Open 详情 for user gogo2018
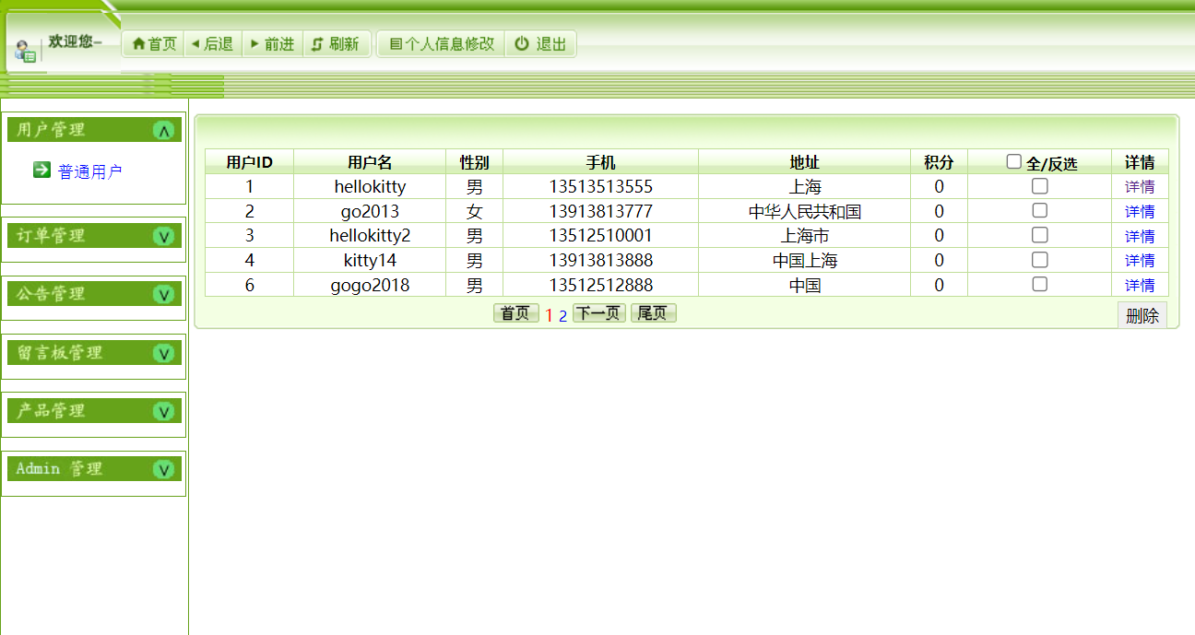This screenshot has width=1195, height=635. click(x=1140, y=286)
